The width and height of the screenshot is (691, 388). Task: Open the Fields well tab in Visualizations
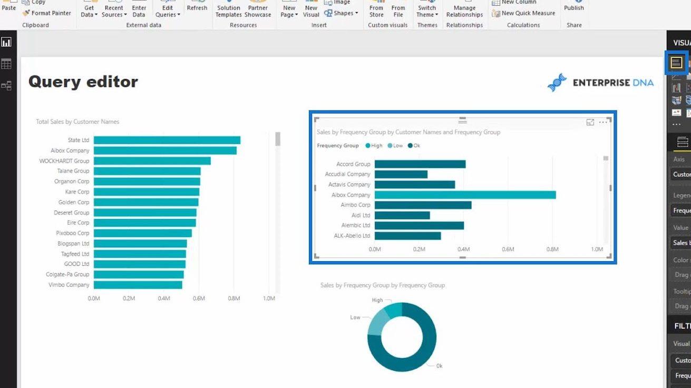pos(683,142)
